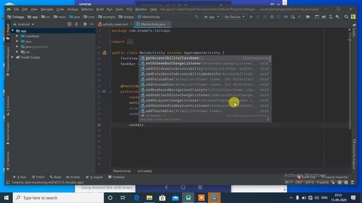Open the VCS menu
This screenshot has width=362, height=203.
[129, 9]
